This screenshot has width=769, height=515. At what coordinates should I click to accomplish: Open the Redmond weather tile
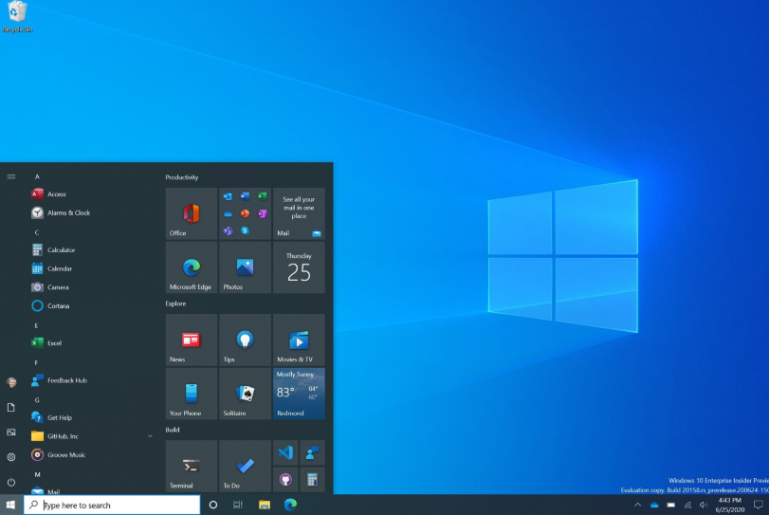pyautogui.click(x=299, y=394)
